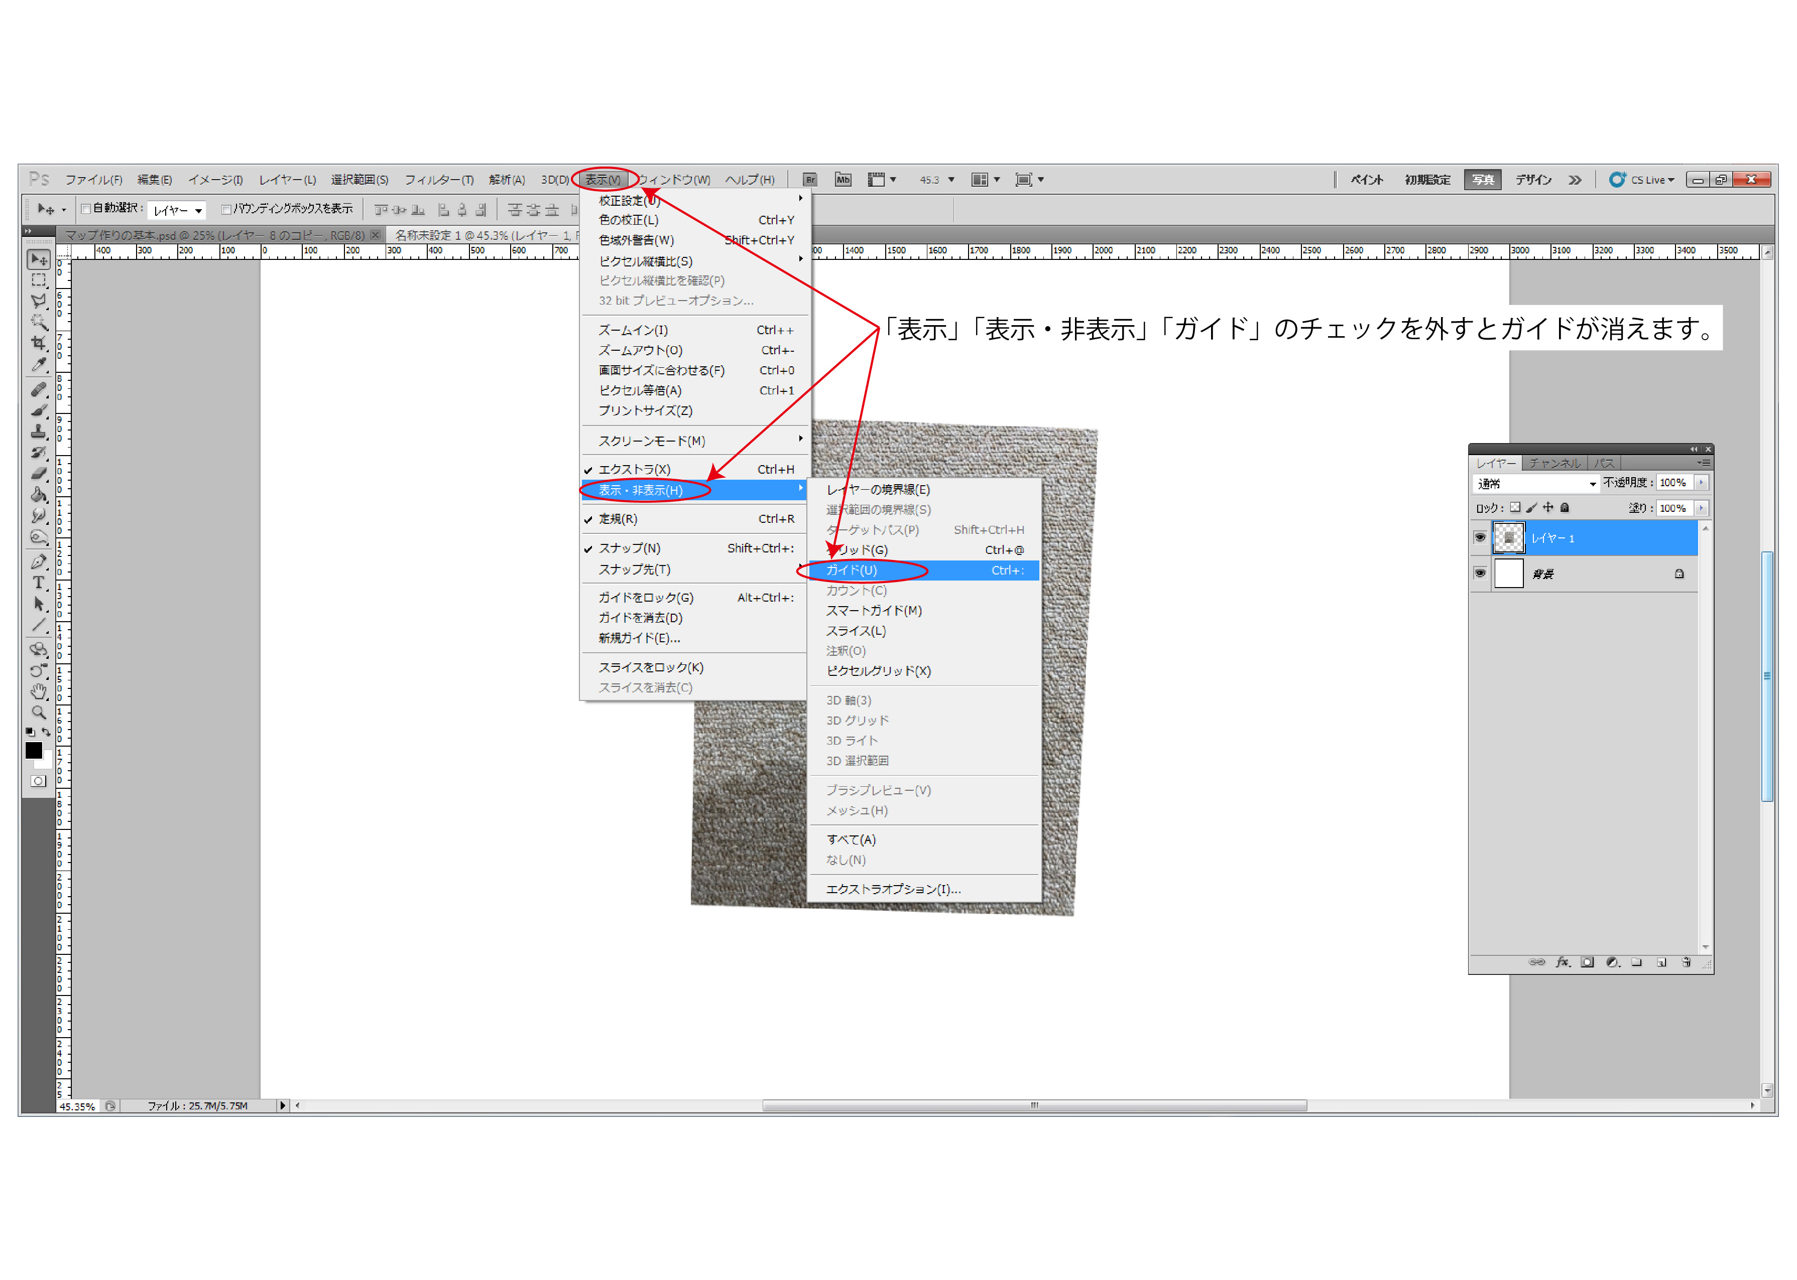Click the delete layer trash icon

pyautogui.click(x=1686, y=961)
